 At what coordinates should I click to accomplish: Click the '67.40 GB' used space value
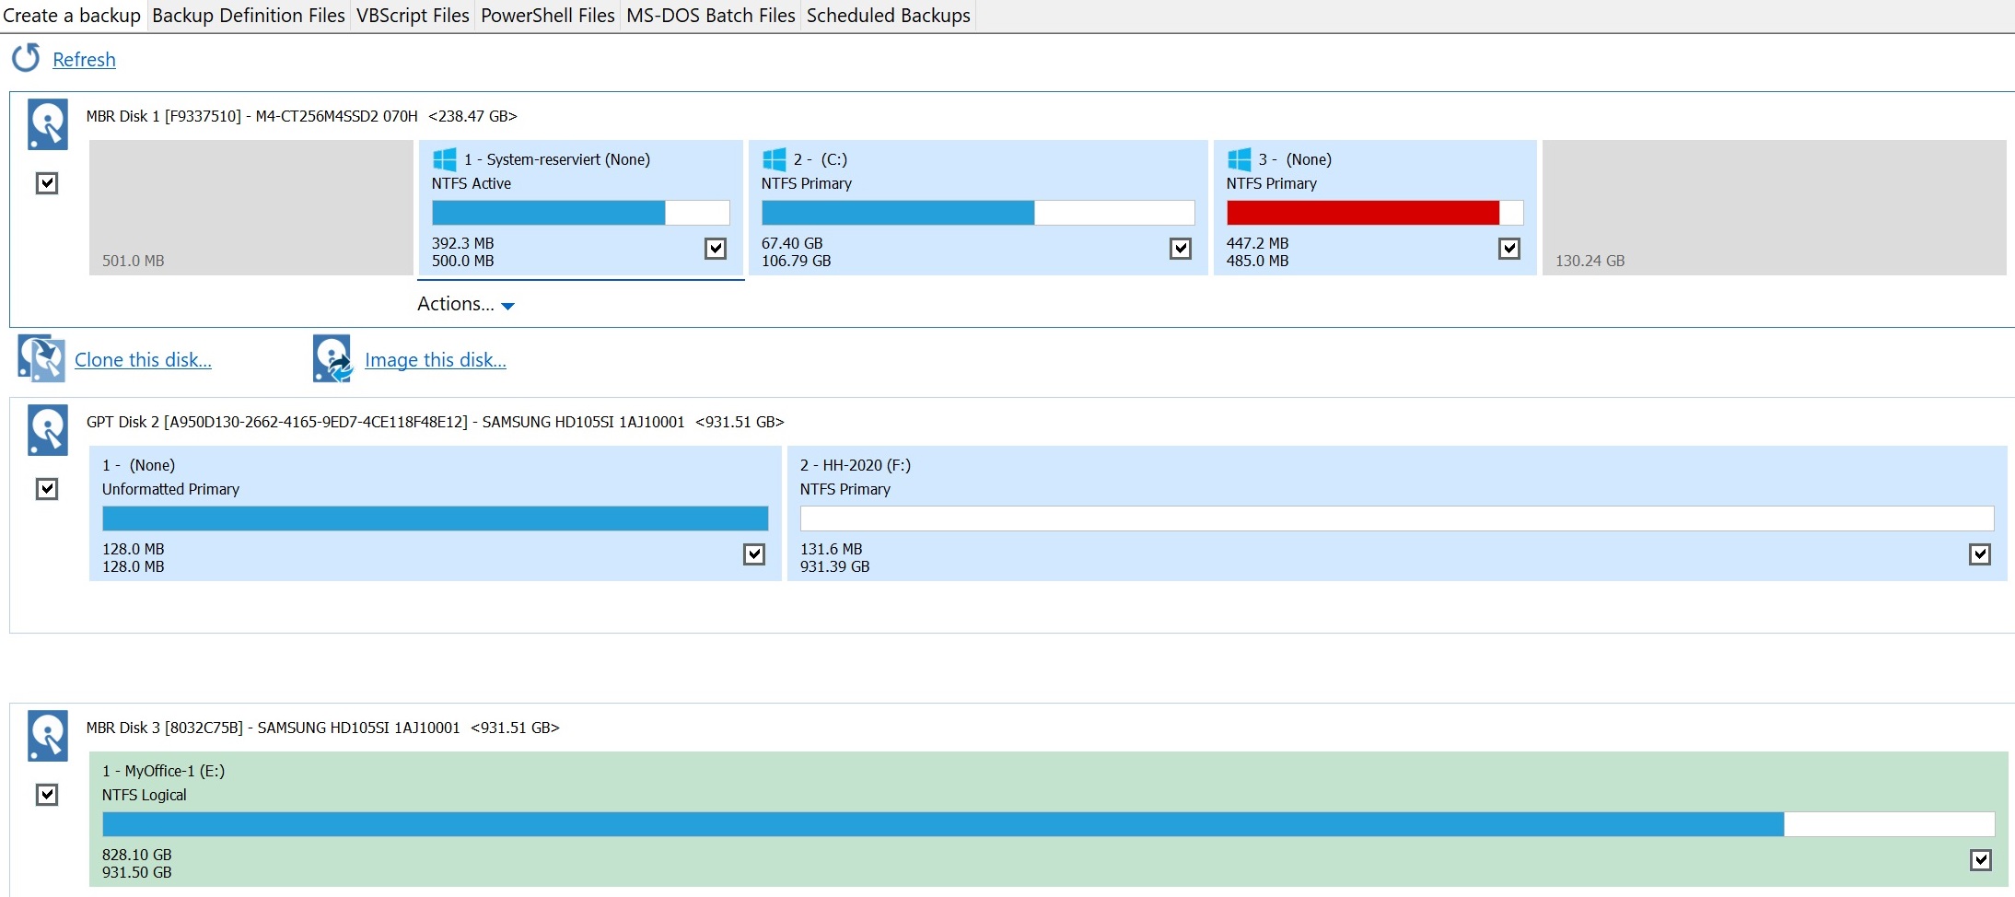tap(793, 243)
